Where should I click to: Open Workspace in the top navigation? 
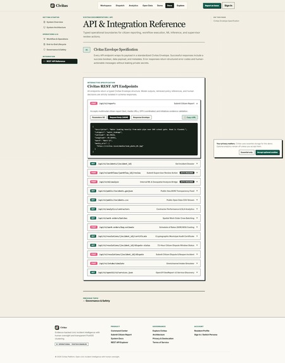click(x=106, y=6)
